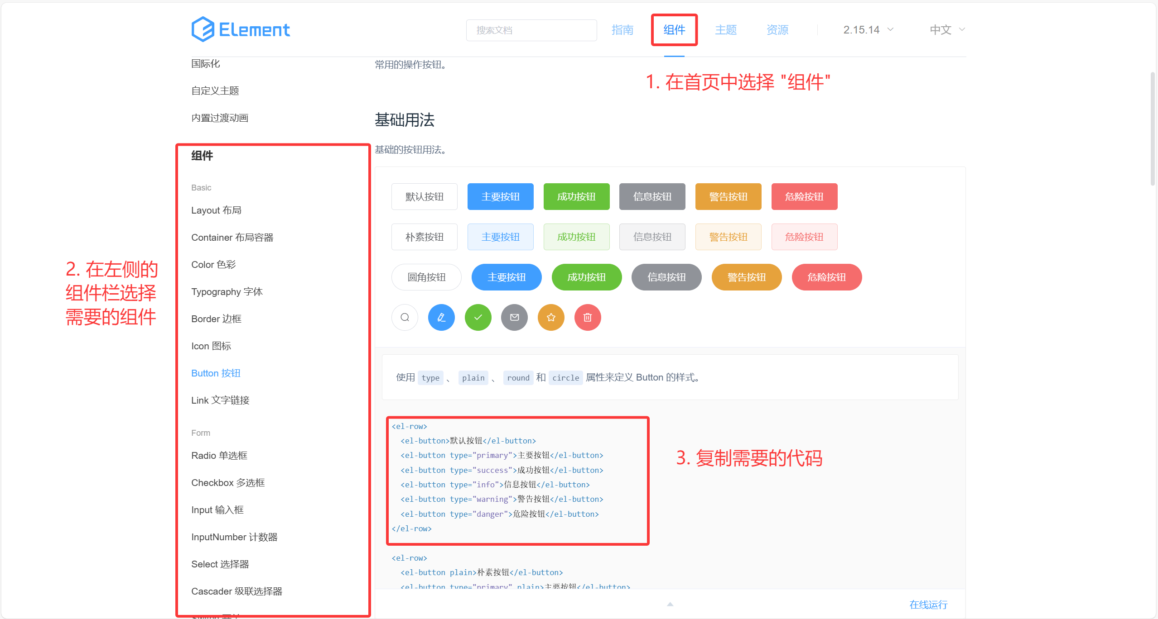The height and width of the screenshot is (619, 1158).
Task: Click the round green 成功按钮 button
Action: tap(587, 277)
